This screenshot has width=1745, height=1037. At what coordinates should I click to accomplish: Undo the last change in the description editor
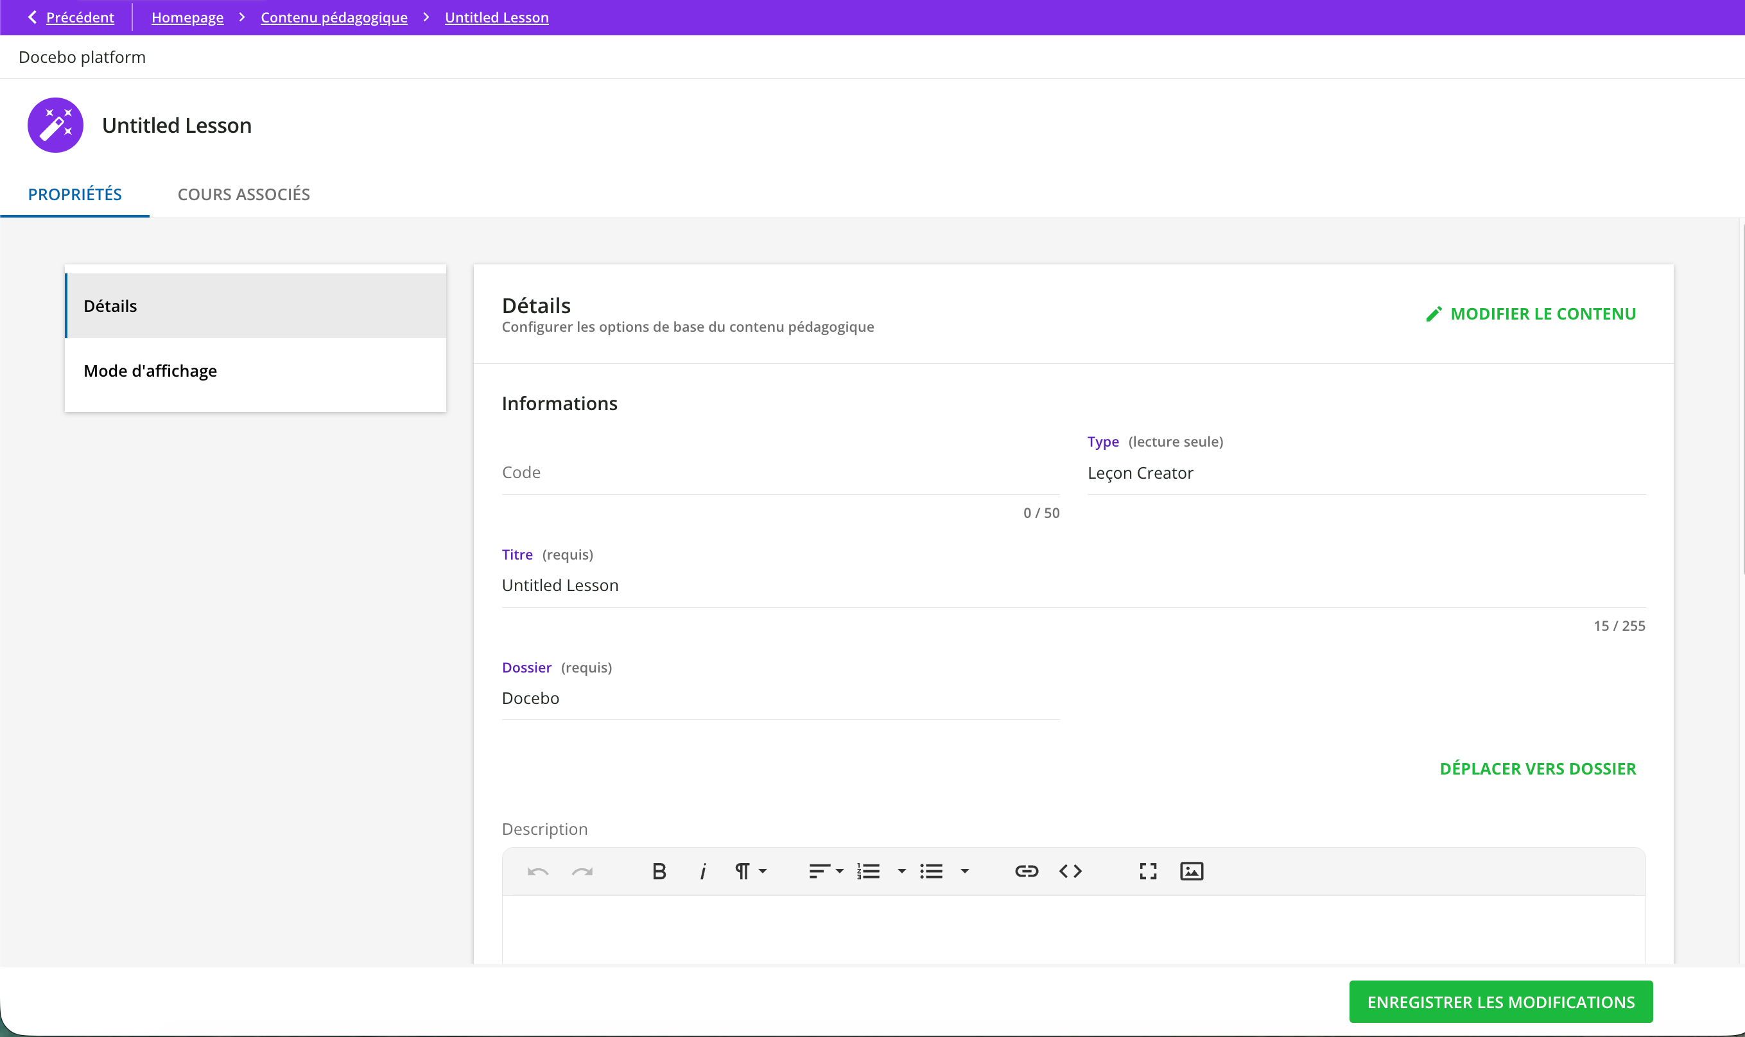point(537,871)
